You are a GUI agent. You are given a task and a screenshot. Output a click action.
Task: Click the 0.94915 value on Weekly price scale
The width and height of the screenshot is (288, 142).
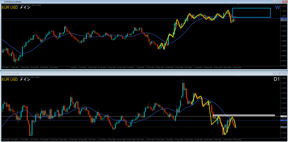(283, 65)
